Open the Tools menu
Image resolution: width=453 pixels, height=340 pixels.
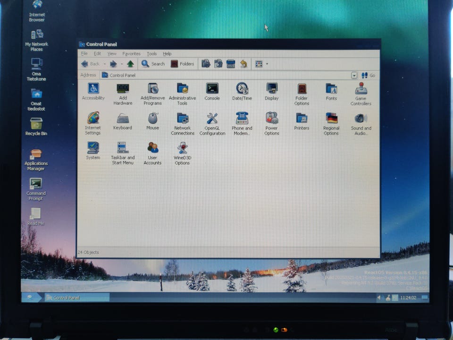(151, 54)
